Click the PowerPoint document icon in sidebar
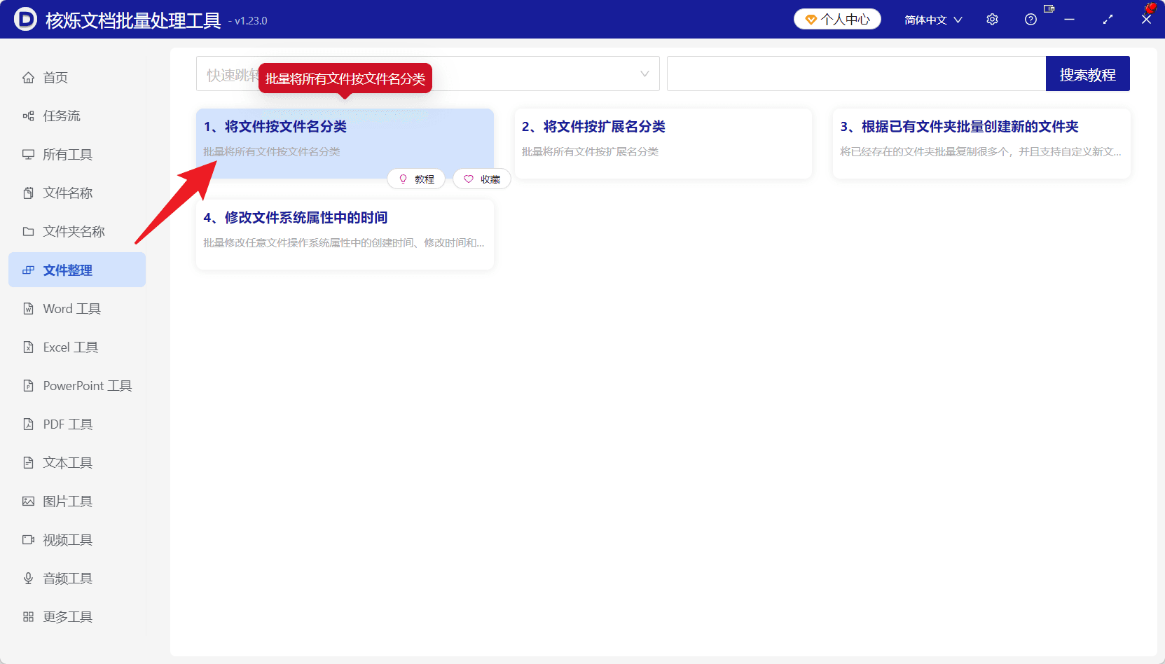Image resolution: width=1165 pixels, height=664 pixels. tap(28, 386)
